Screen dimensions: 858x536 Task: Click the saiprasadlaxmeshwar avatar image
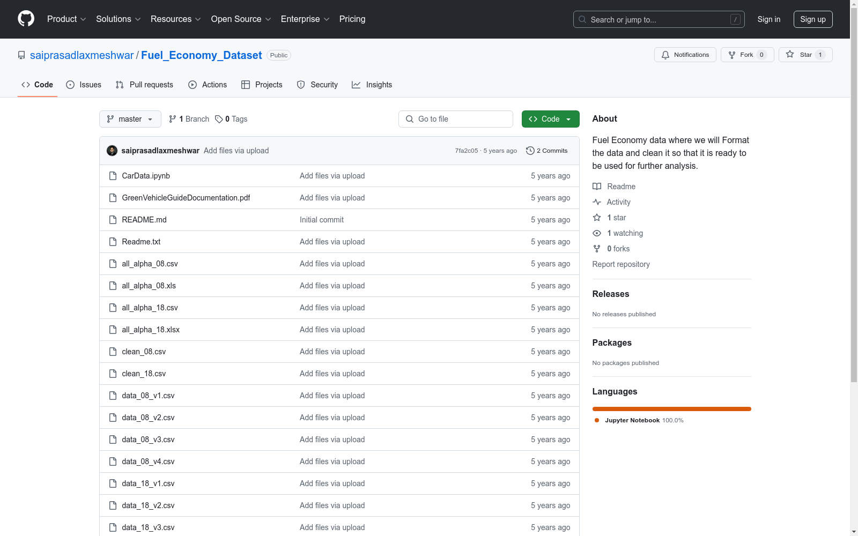point(112,151)
